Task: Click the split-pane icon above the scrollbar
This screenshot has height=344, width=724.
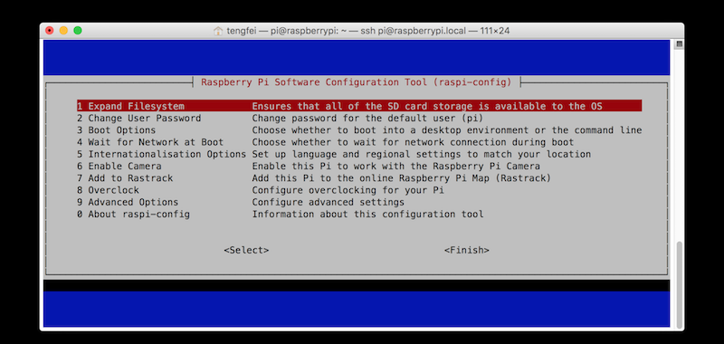Action: click(x=680, y=44)
